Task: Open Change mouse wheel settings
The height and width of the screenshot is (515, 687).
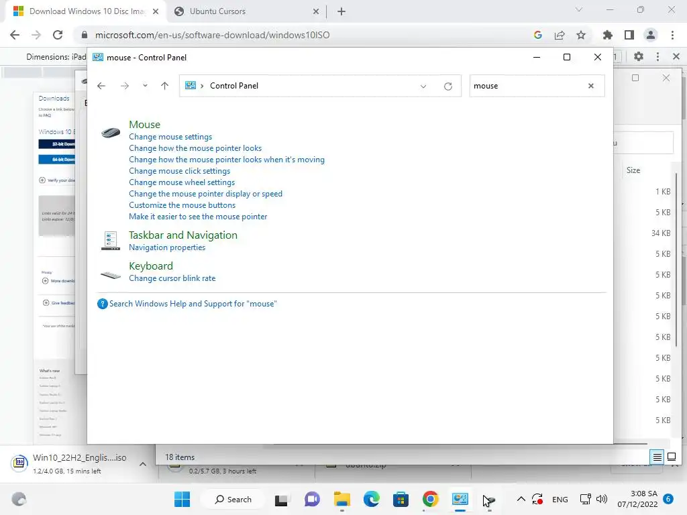Action: pyautogui.click(x=182, y=182)
